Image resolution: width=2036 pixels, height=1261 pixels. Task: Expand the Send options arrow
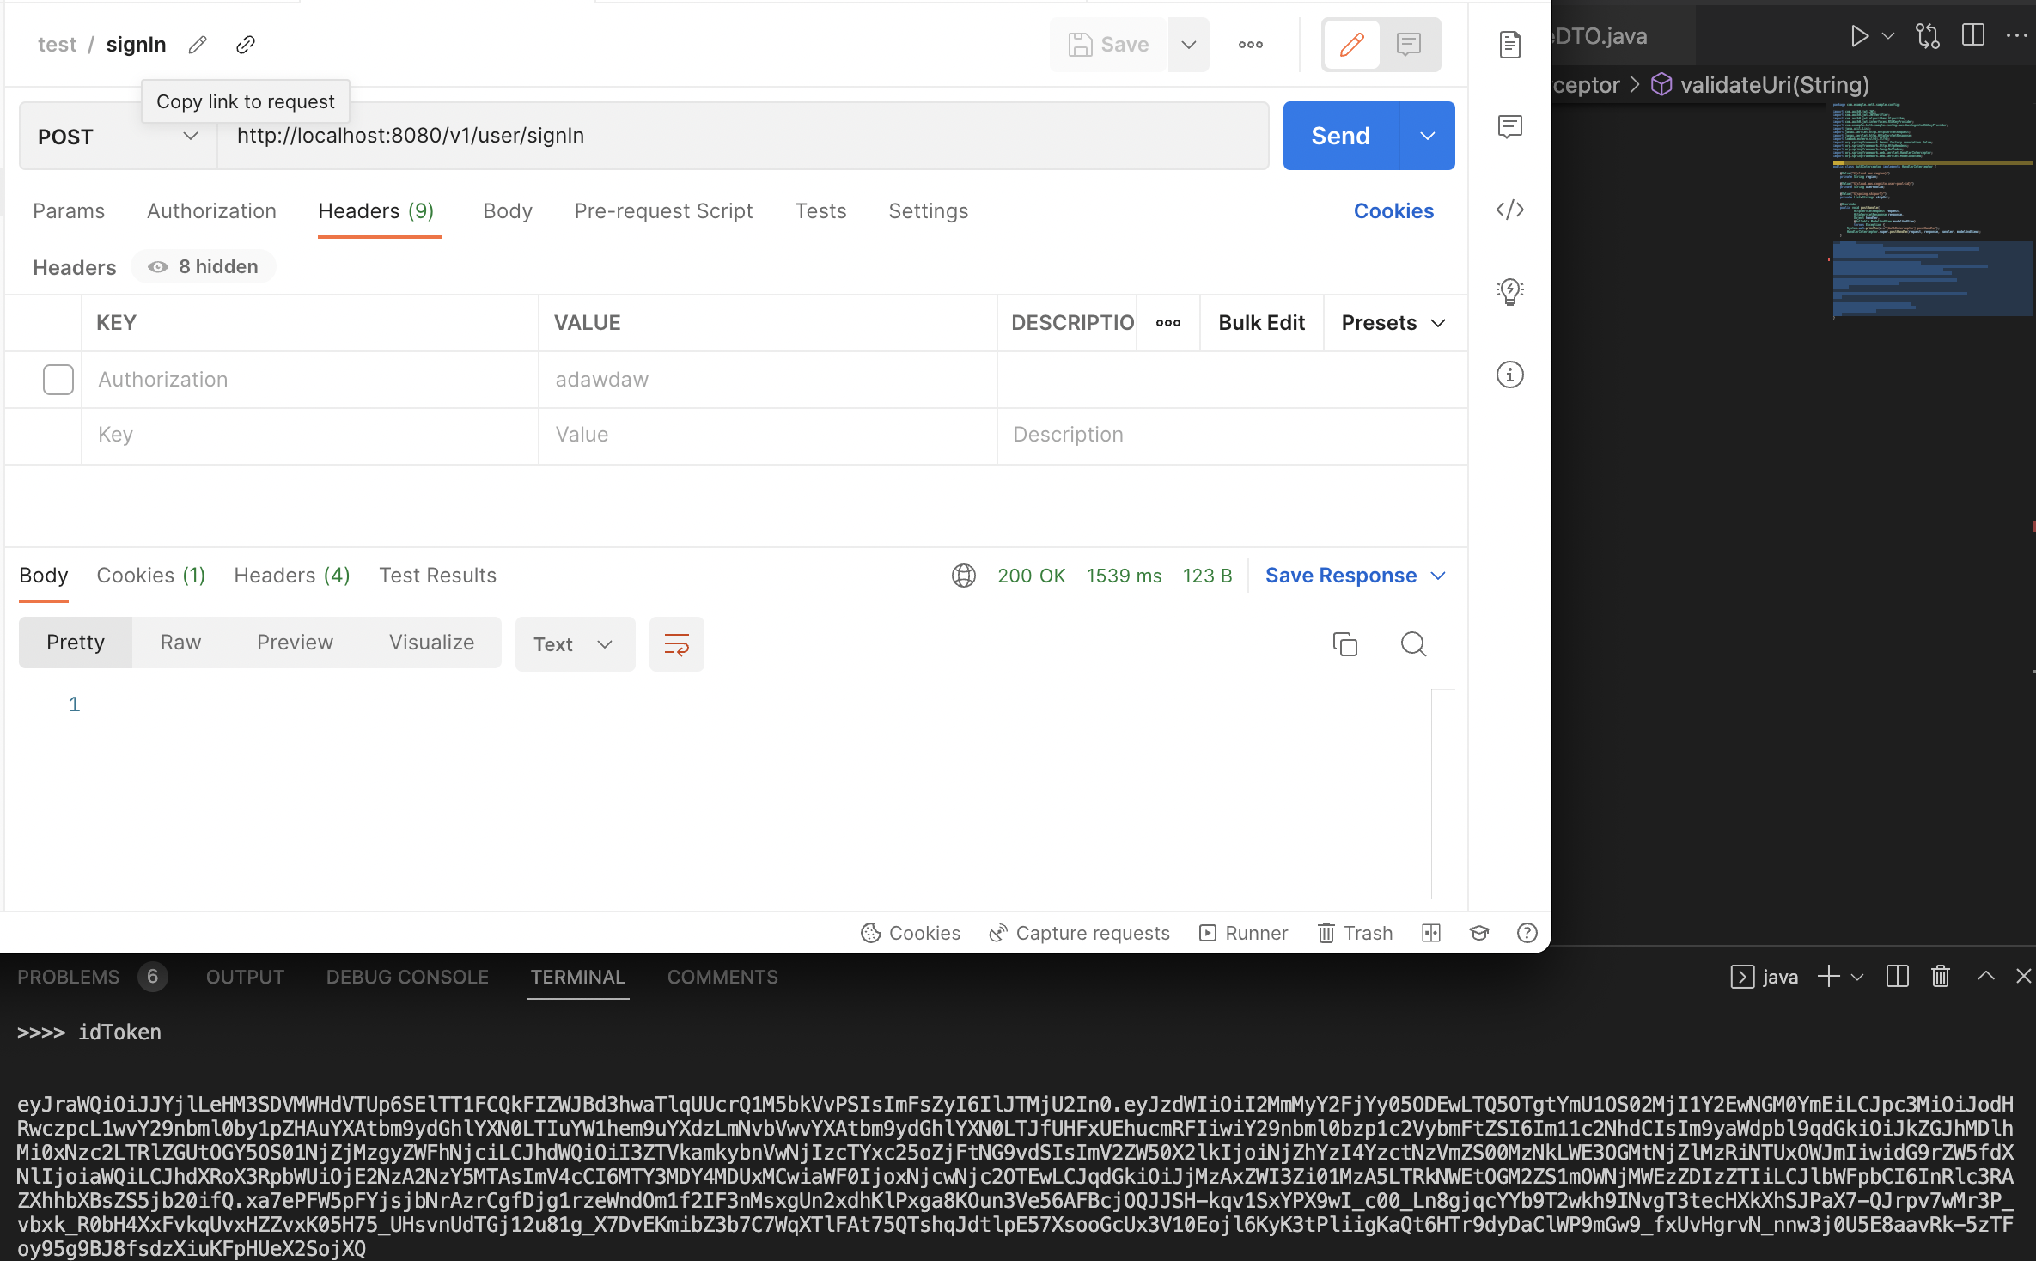coord(1428,136)
